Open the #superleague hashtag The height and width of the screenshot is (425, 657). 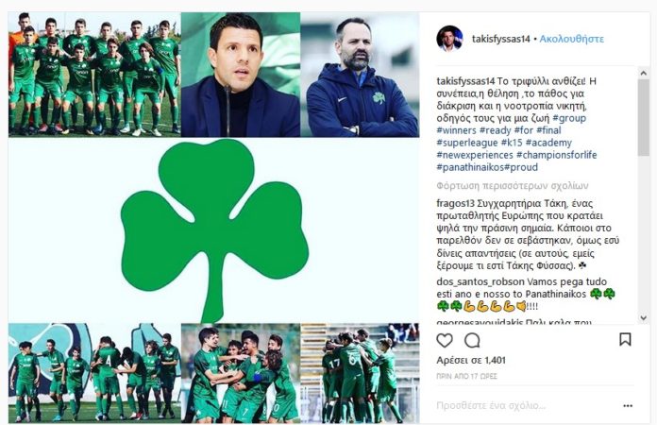466,143
